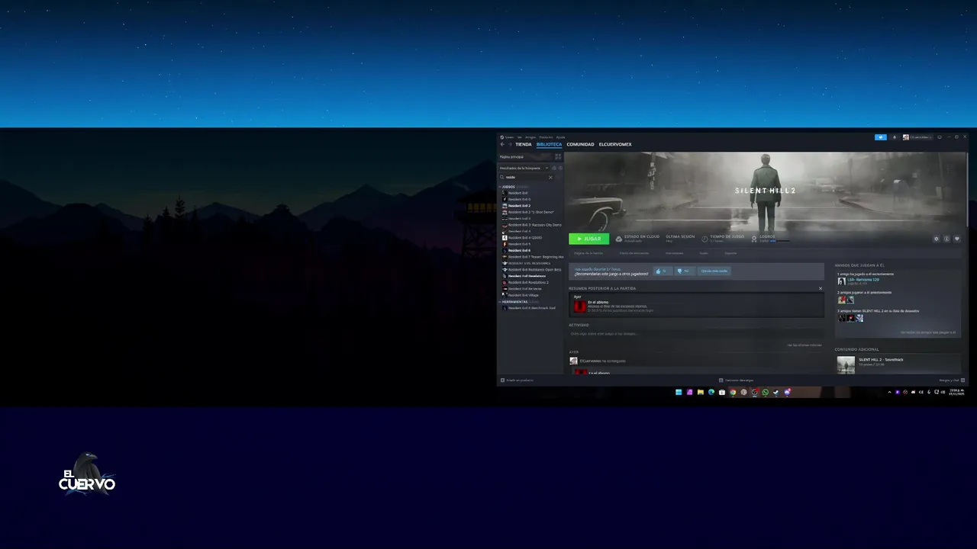Go forward with the Steam forward arrow

510,144
